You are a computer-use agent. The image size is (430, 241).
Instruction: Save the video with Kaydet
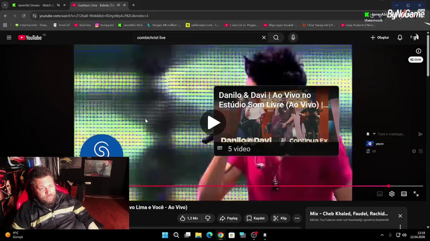coord(256,218)
